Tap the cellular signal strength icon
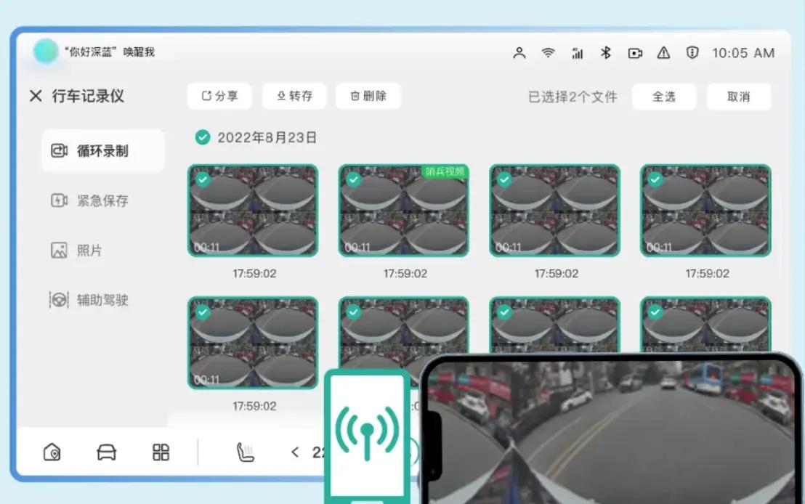805x504 pixels. coord(578,53)
